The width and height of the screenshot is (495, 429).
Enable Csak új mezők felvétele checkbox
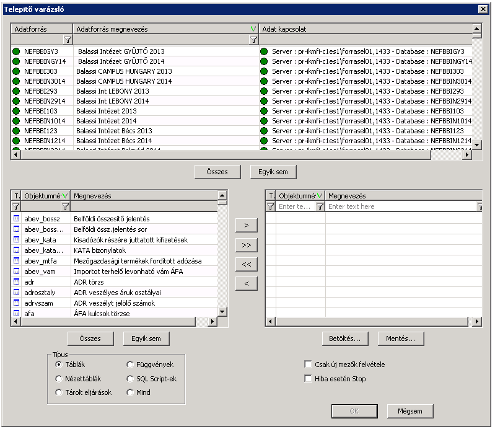point(308,365)
